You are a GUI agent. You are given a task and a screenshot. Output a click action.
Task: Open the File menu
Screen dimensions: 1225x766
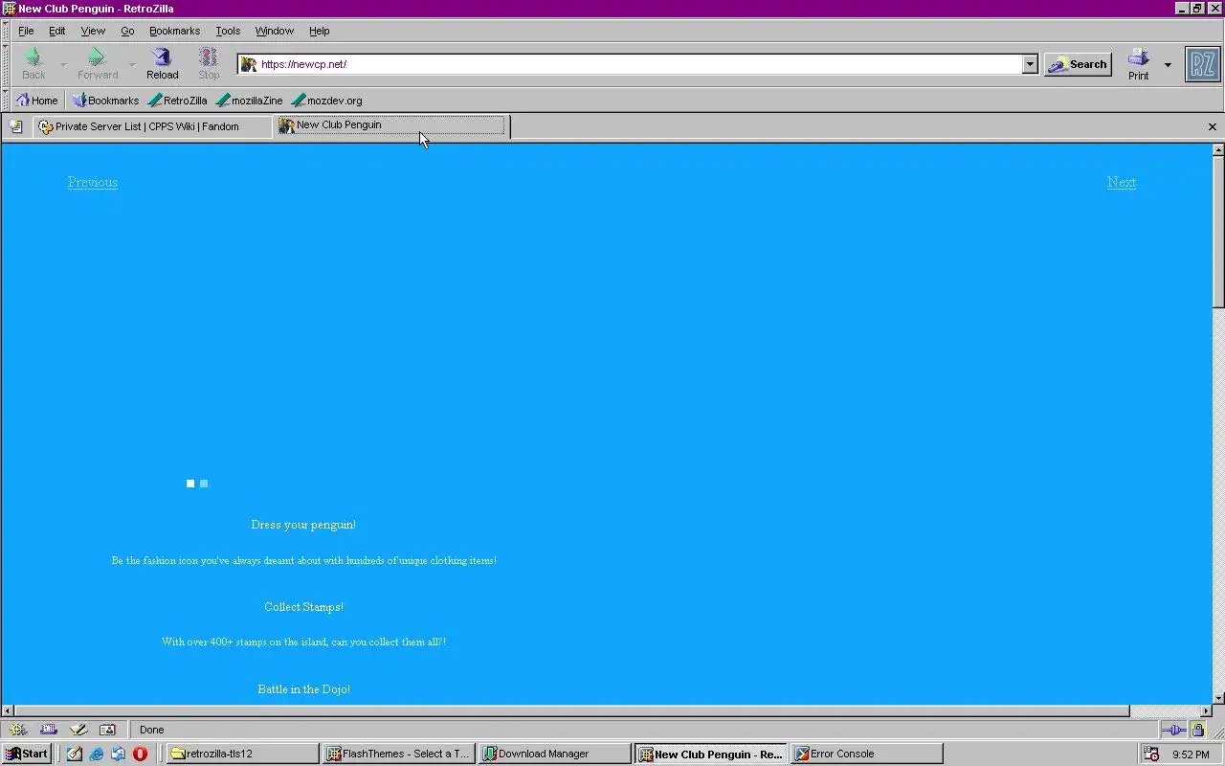point(26,31)
